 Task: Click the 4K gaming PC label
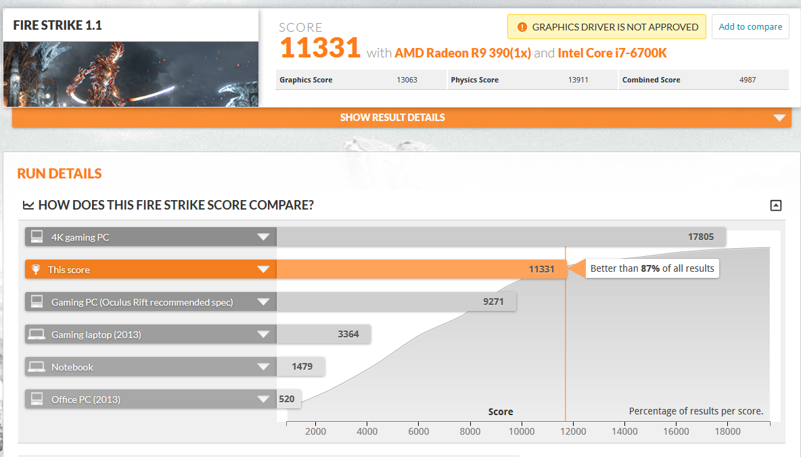pos(81,237)
